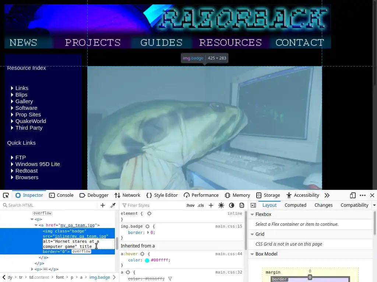377x282 pixels.
Task: Click filter icon on overridden color
Action: click(x=170, y=279)
